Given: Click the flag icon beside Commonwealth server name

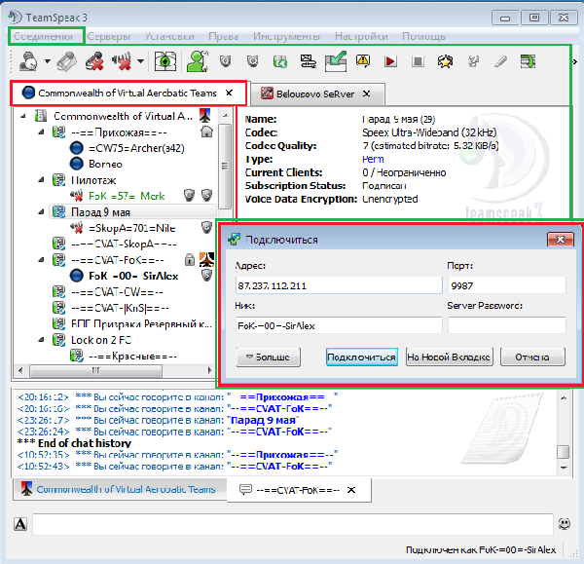Looking at the screenshot, I should tap(205, 116).
